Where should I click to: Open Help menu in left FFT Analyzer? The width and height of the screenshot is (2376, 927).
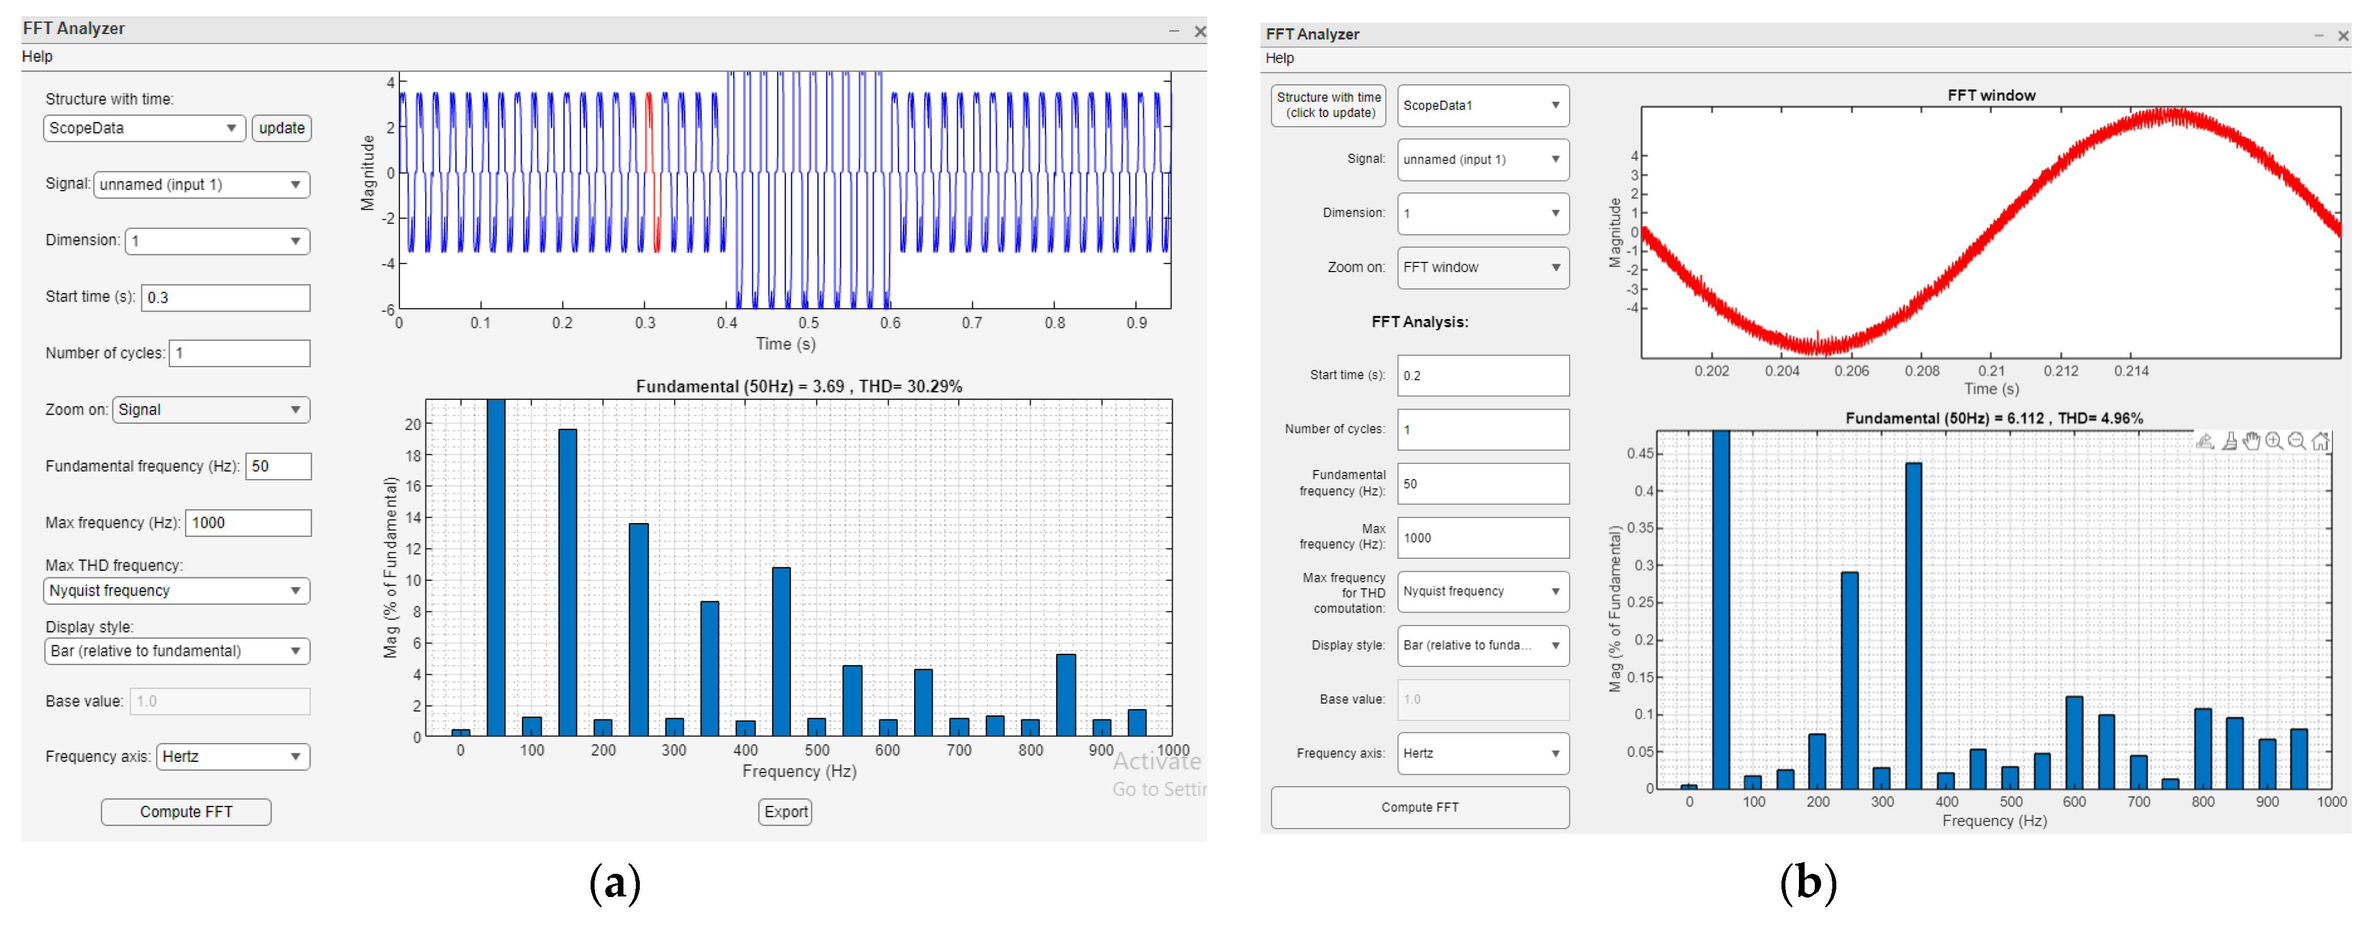(x=37, y=56)
